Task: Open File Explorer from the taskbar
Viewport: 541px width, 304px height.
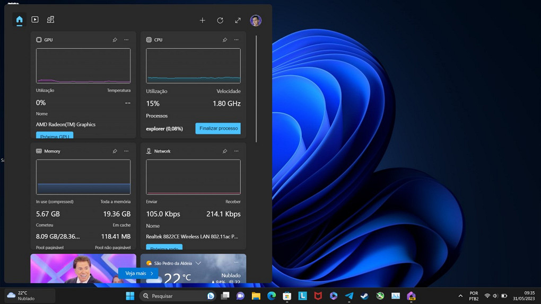Action: 256,296
